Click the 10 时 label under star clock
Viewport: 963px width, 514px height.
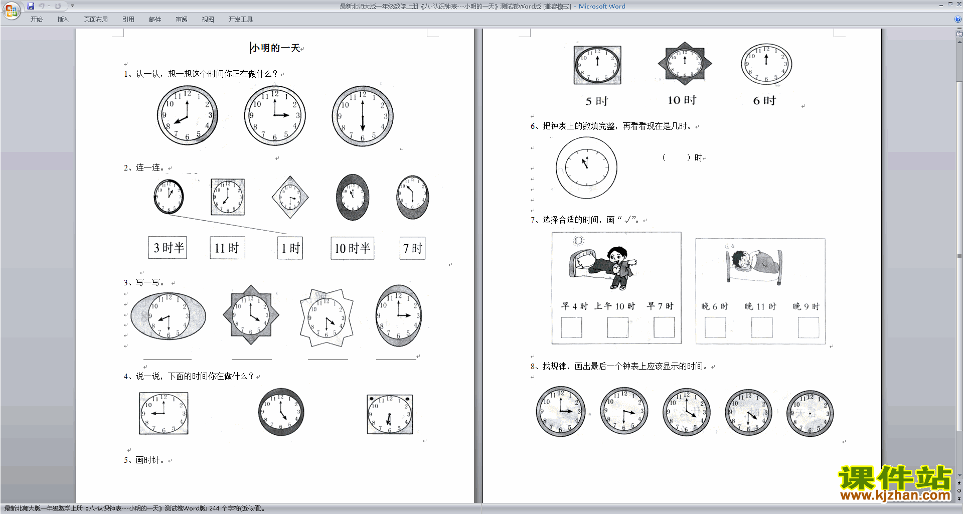tap(682, 100)
